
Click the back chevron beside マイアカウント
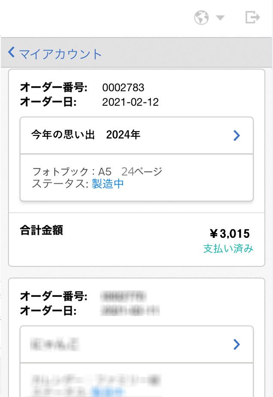pos(12,53)
